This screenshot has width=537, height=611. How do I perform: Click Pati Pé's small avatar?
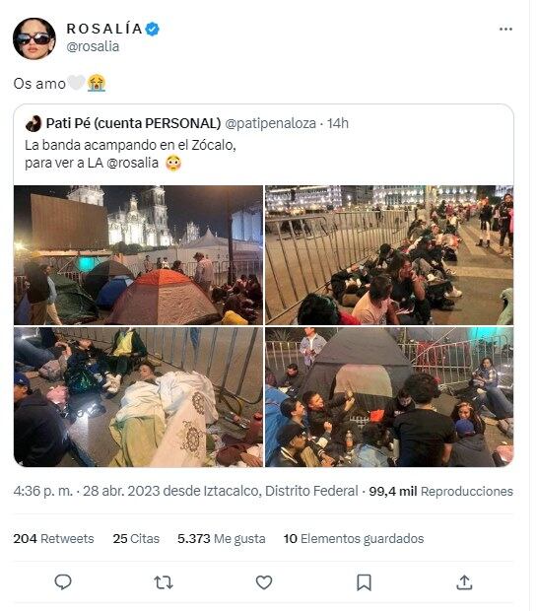[34, 123]
